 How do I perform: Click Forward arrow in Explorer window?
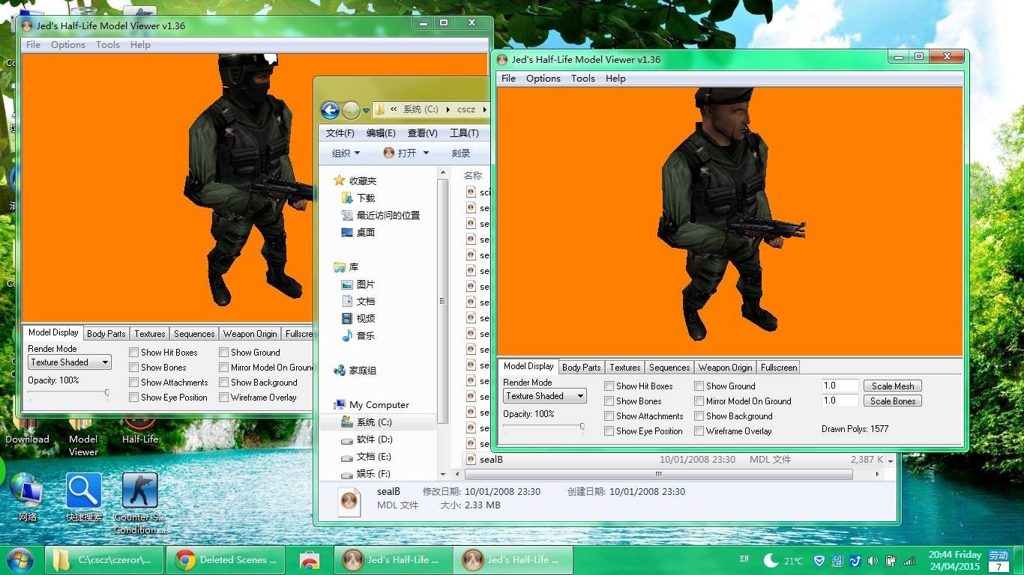point(351,110)
